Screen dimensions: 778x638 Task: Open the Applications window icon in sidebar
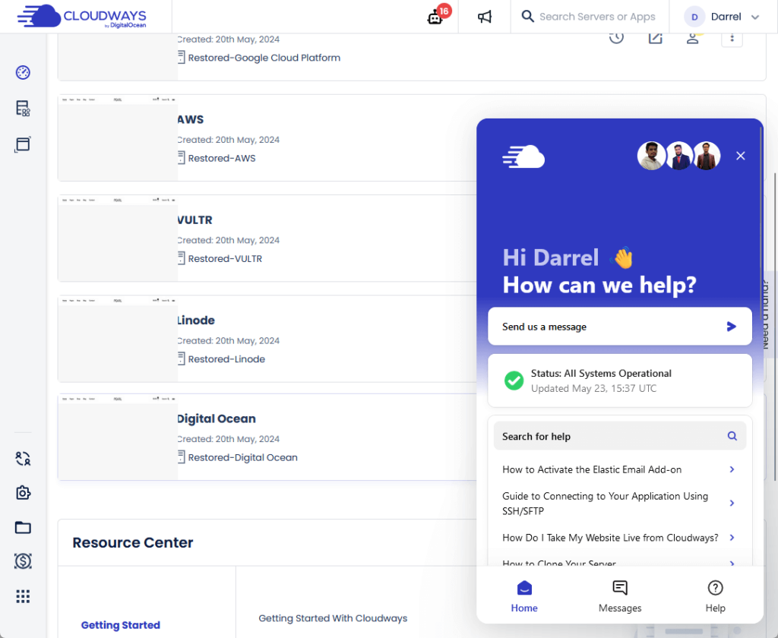pos(23,144)
